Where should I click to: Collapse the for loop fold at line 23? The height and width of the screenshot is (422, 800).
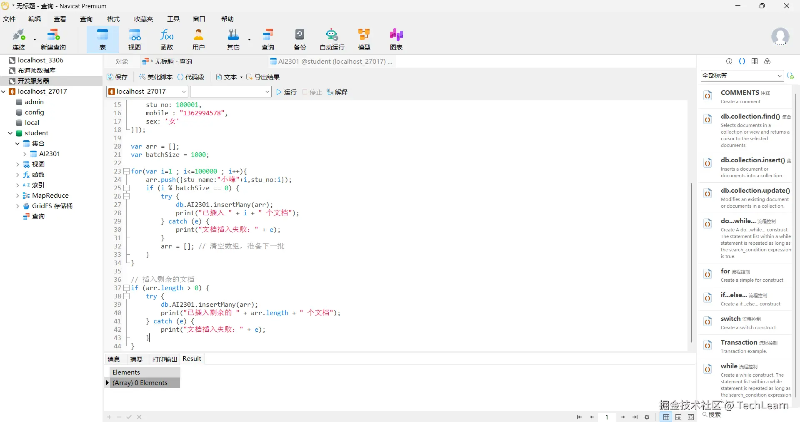[x=127, y=171]
